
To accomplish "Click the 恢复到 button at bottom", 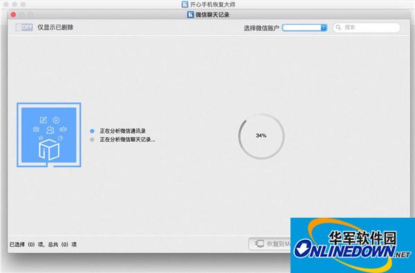I will [x=270, y=244].
